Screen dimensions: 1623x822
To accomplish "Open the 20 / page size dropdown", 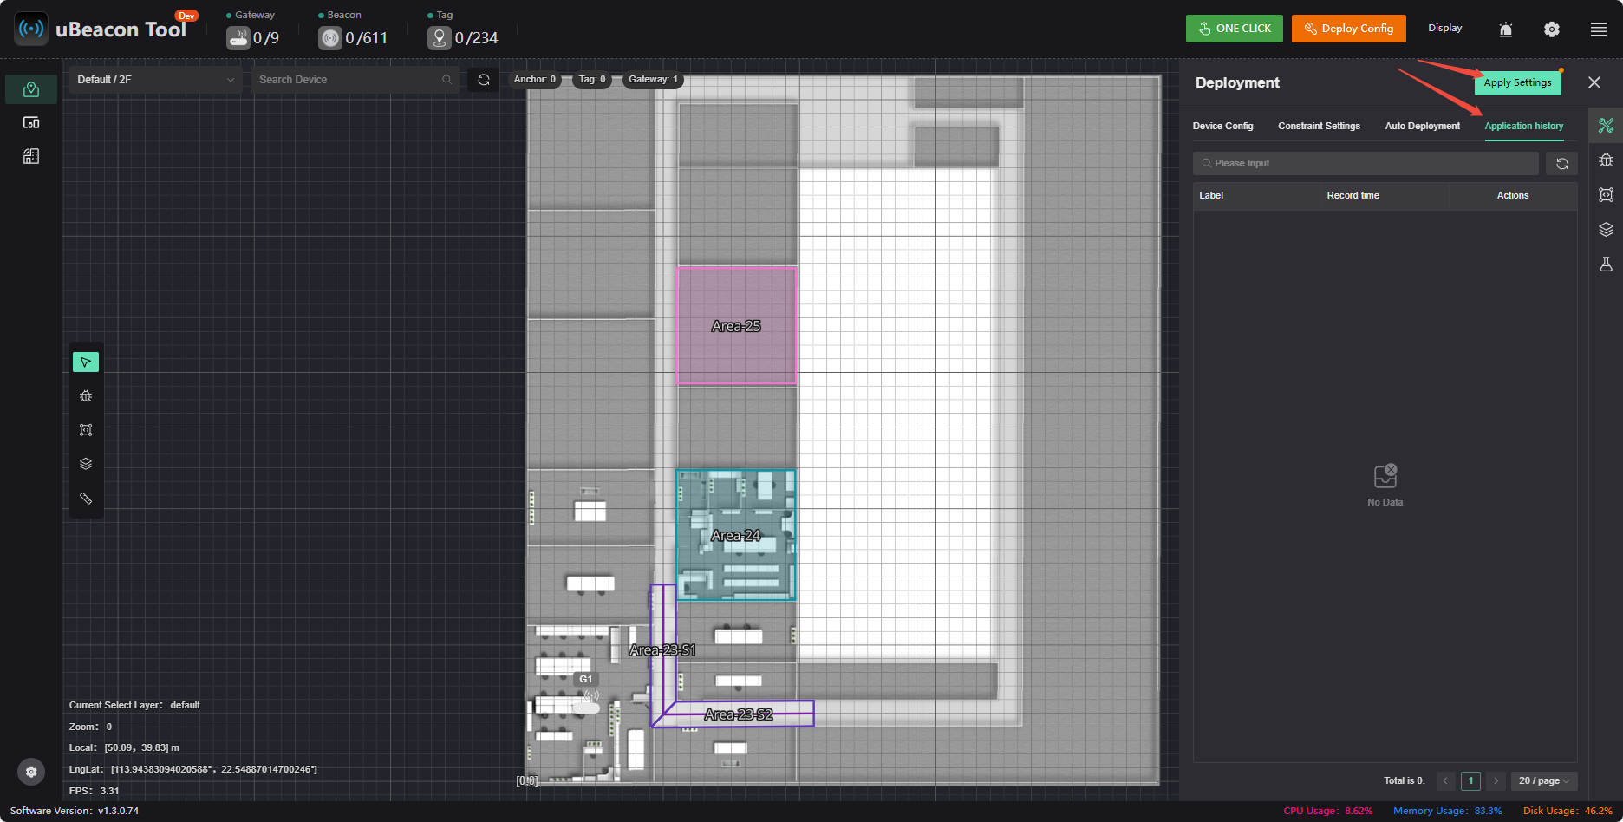I will click(x=1544, y=781).
